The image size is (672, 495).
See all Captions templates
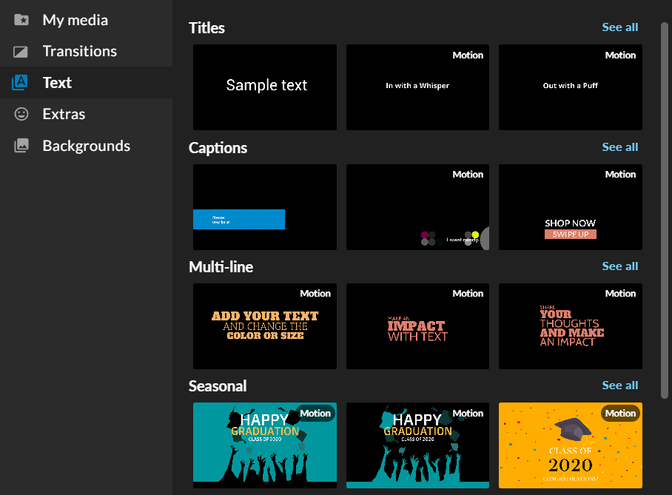pyautogui.click(x=619, y=147)
